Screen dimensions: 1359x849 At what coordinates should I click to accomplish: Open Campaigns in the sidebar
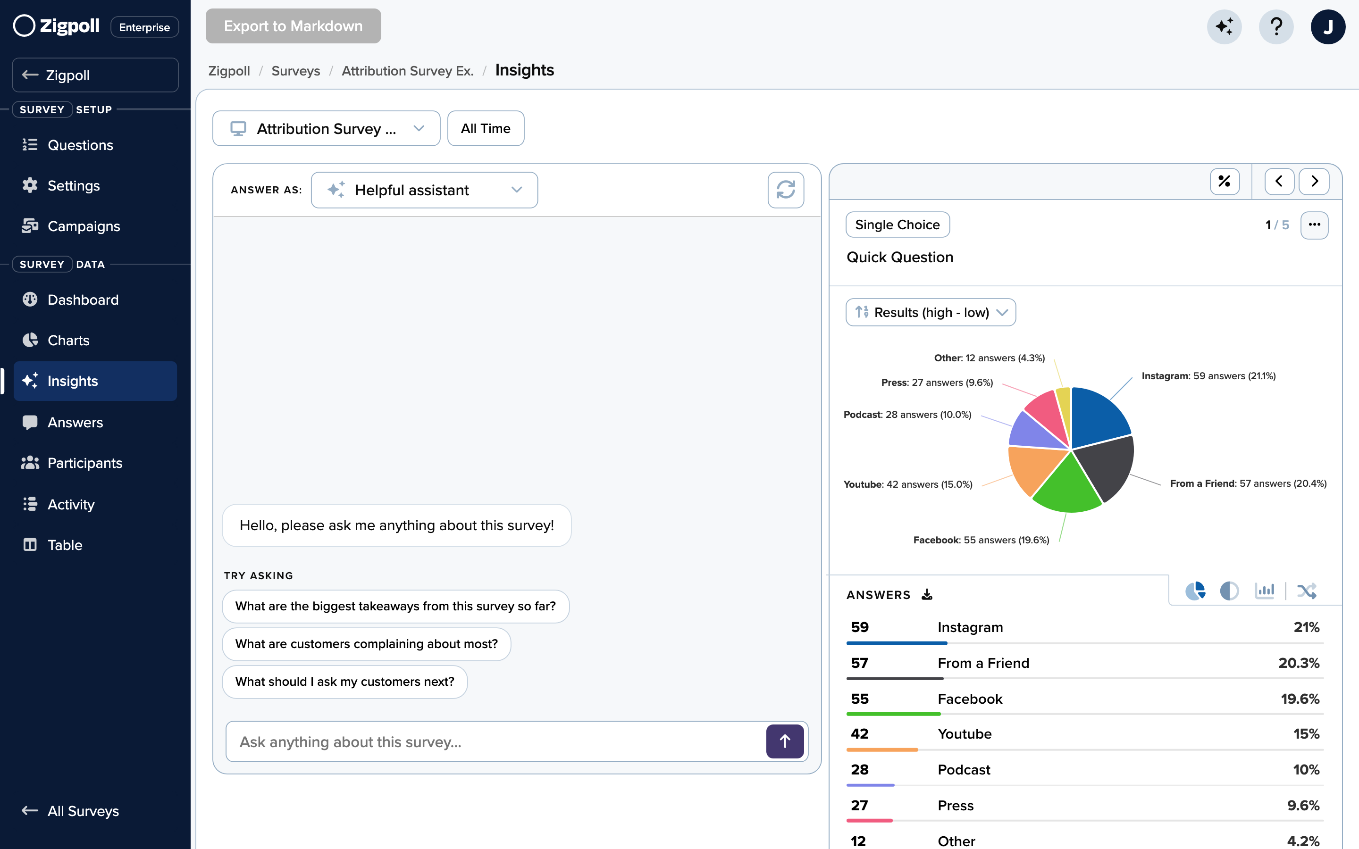click(95, 226)
